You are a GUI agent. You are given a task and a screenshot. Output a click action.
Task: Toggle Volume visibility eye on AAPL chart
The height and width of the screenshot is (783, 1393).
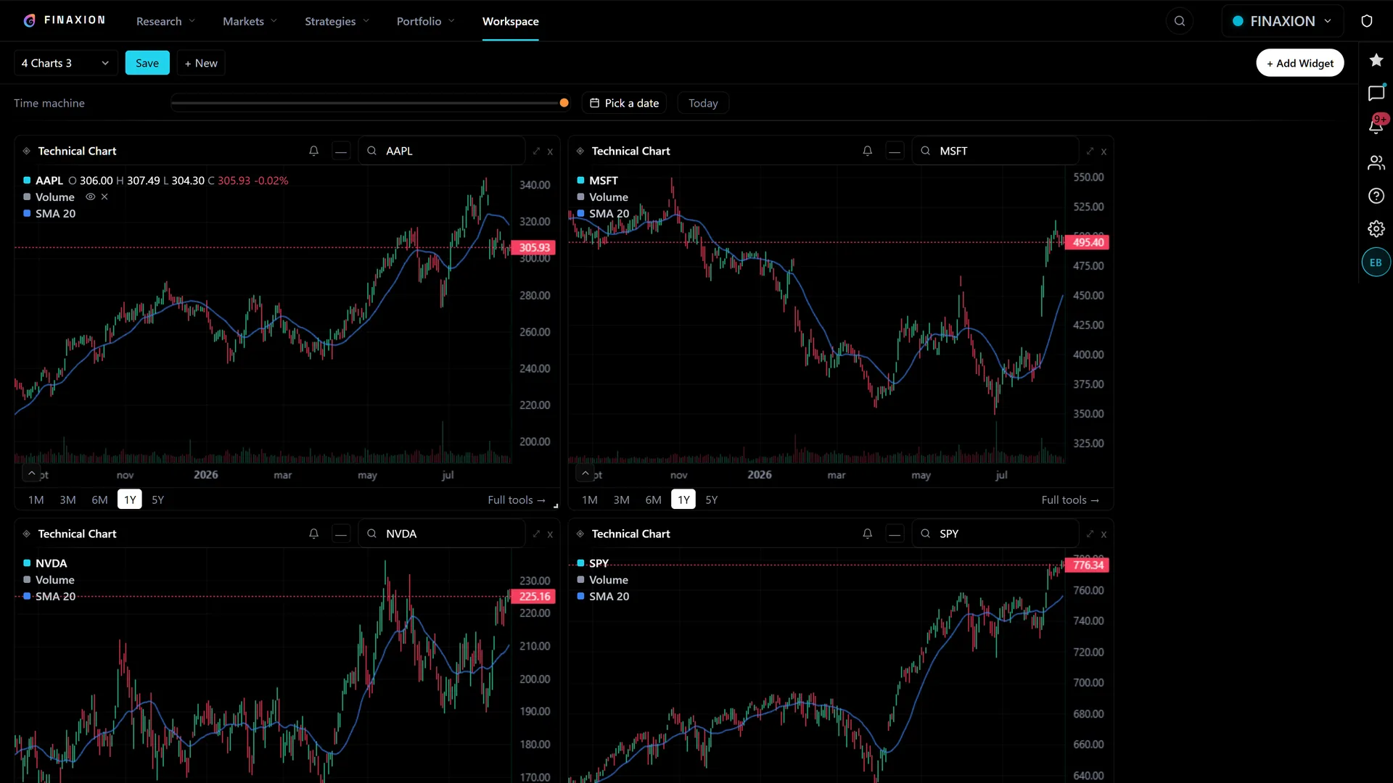coord(91,196)
